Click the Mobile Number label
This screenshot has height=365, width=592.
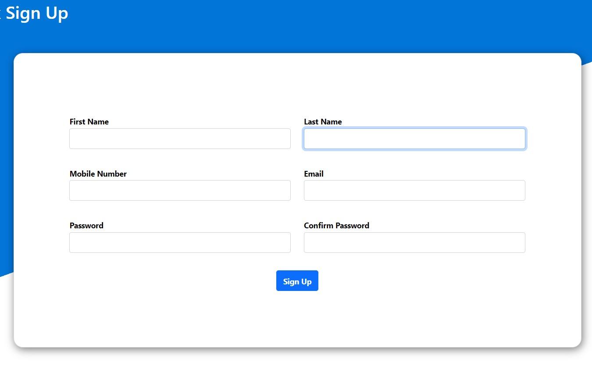point(98,174)
